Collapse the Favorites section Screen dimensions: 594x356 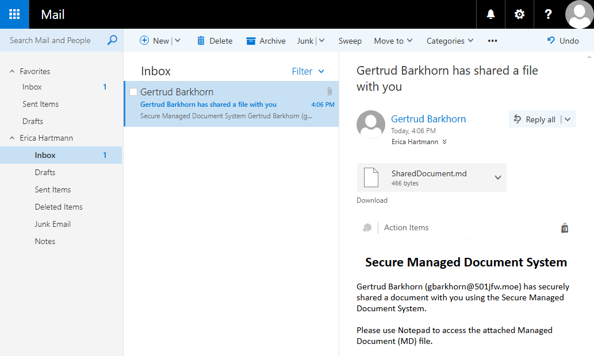[13, 71]
